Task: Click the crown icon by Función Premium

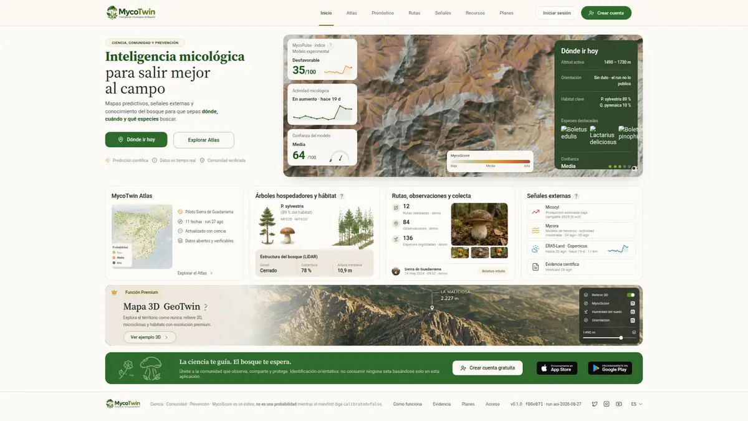Action: click(114, 292)
